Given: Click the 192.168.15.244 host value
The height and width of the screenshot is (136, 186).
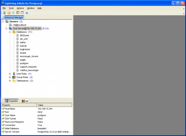Looking at the screenshot, I should coord(45,109).
